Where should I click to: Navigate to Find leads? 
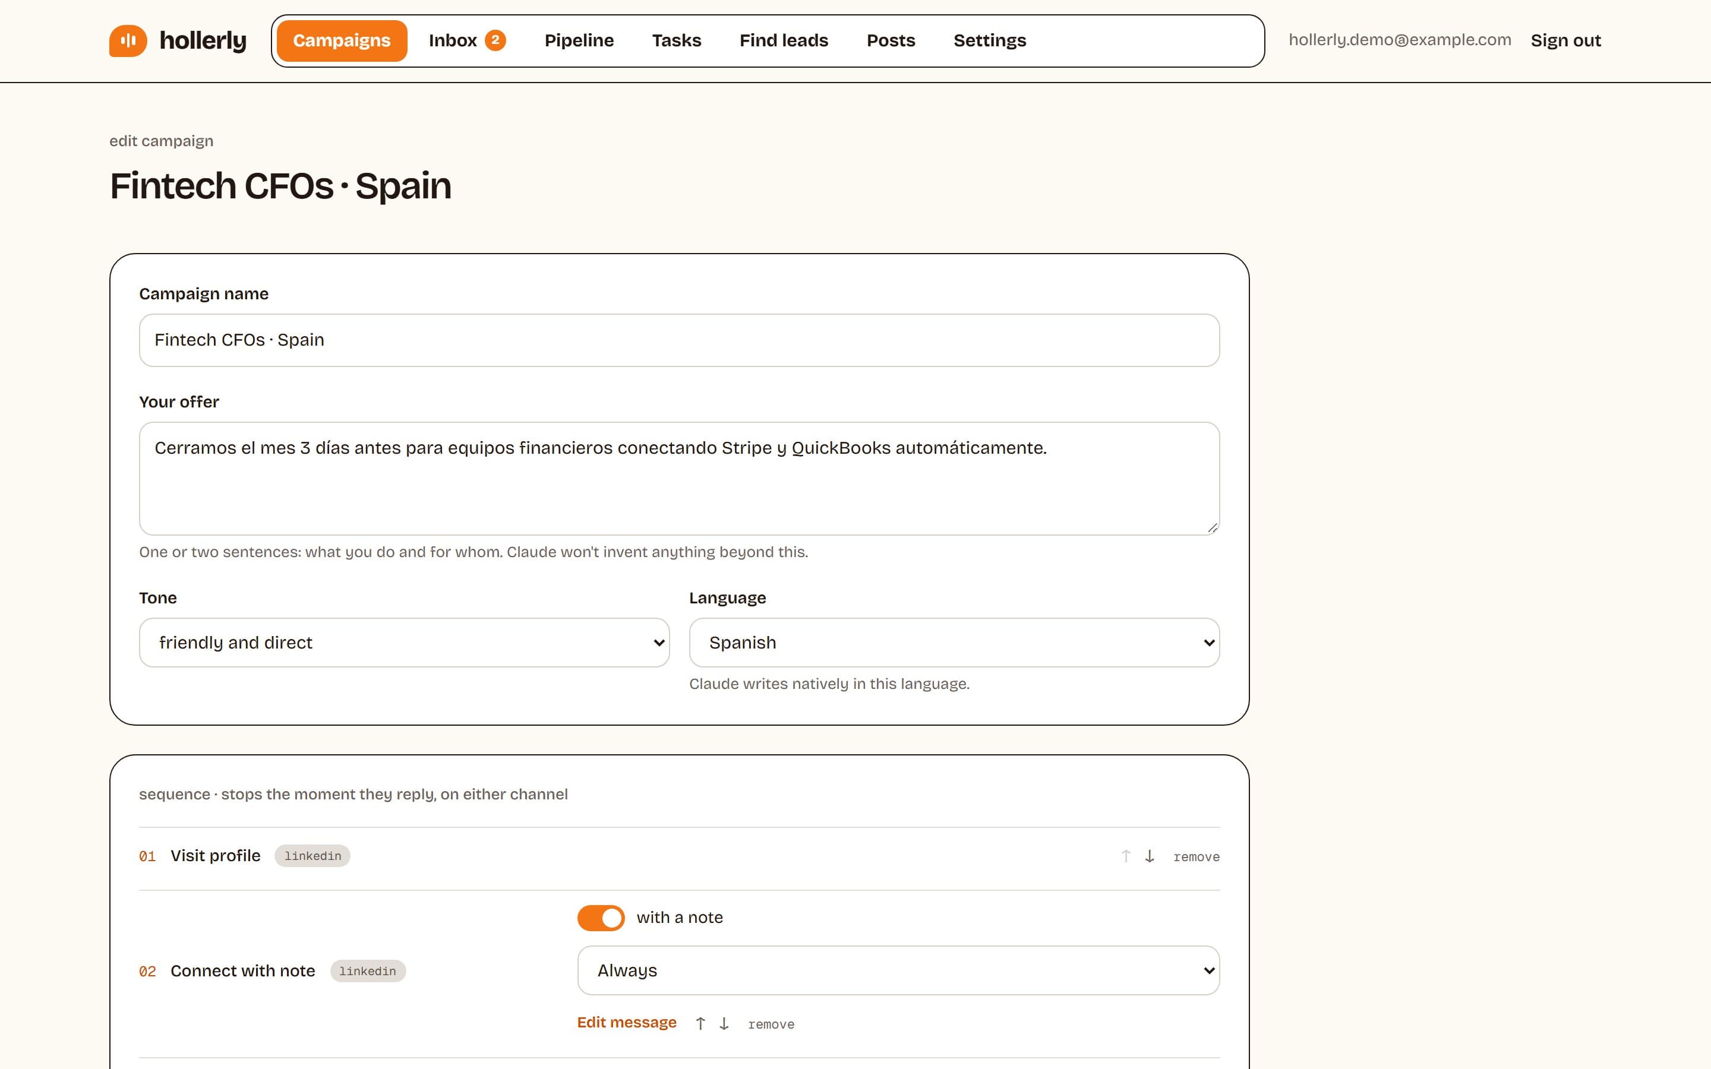click(x=784, y=40)
